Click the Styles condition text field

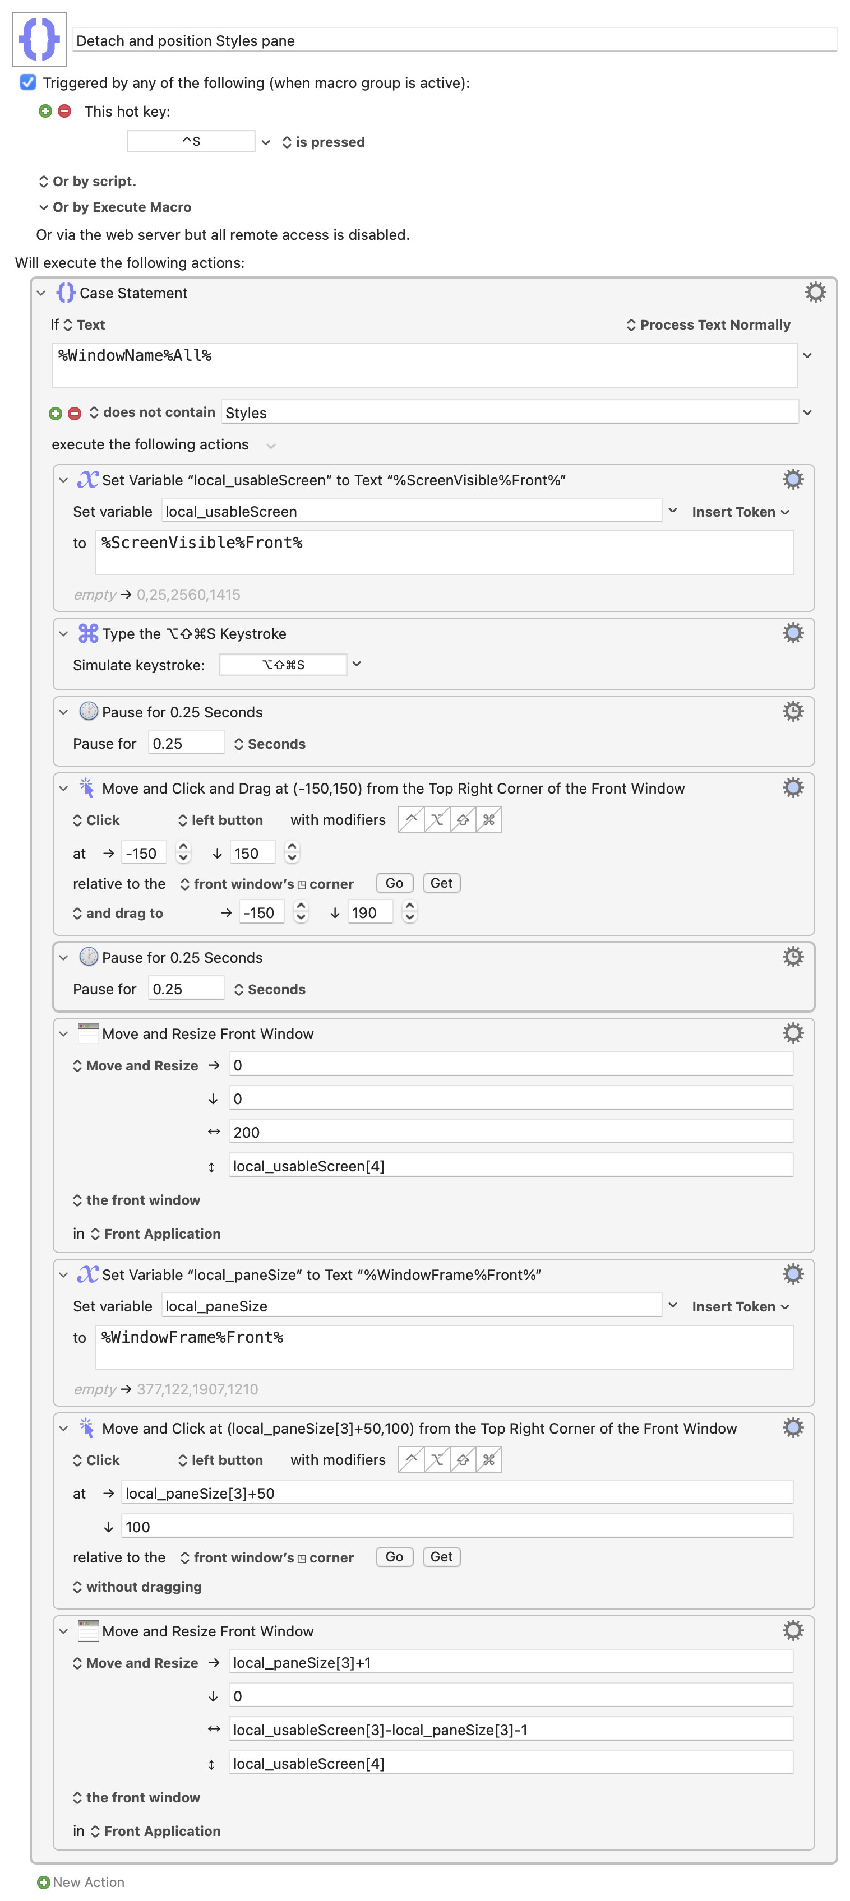[510, 412]
